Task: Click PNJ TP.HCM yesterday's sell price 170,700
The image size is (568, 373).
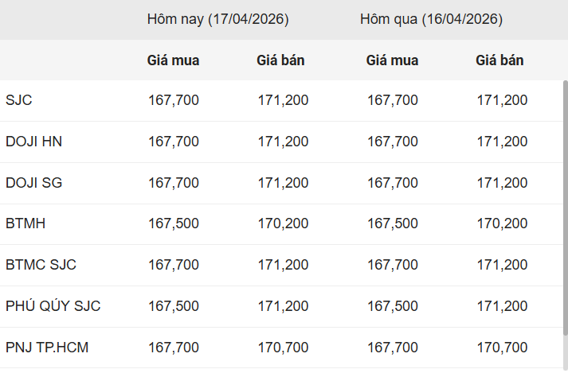Action: (x=502, y=348)
